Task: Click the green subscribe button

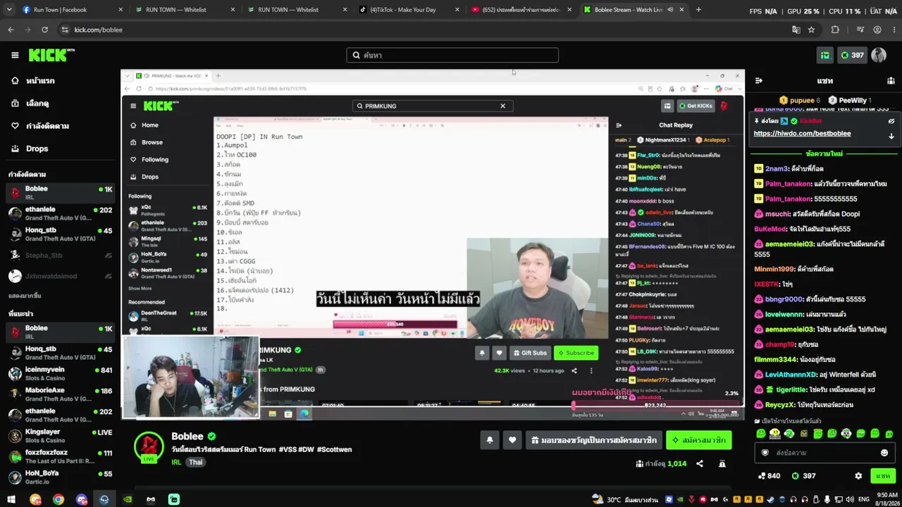Action: pos(699,440)
